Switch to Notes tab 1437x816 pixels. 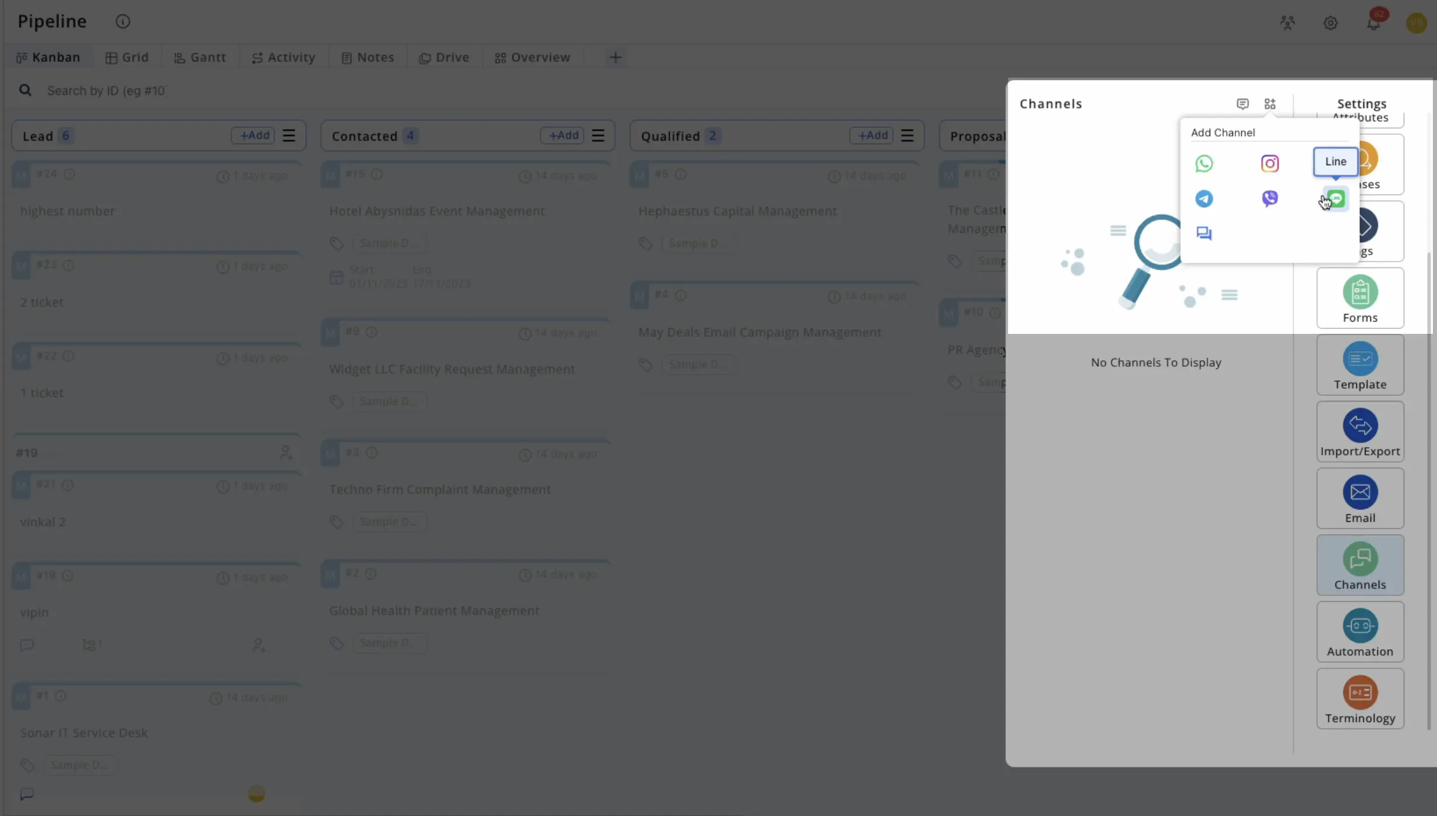[368, 57]
